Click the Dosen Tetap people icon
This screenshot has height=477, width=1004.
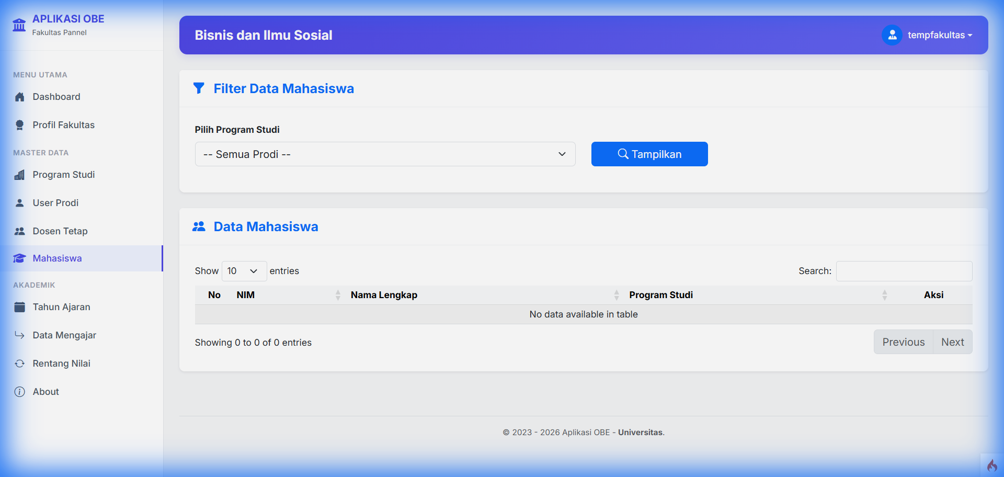[x=20, y=231]
